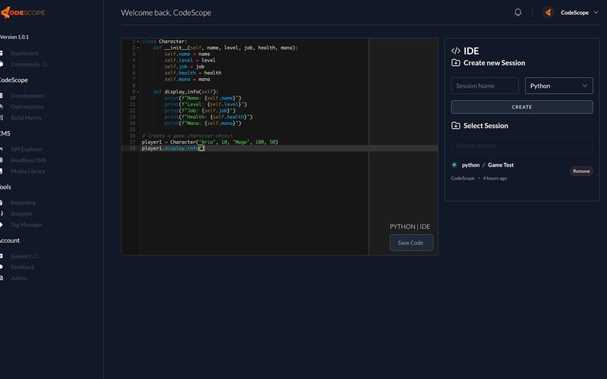Open Snippets tool
Screen dimensions: 607x379
pyautogui.click(x=21, y=214)
